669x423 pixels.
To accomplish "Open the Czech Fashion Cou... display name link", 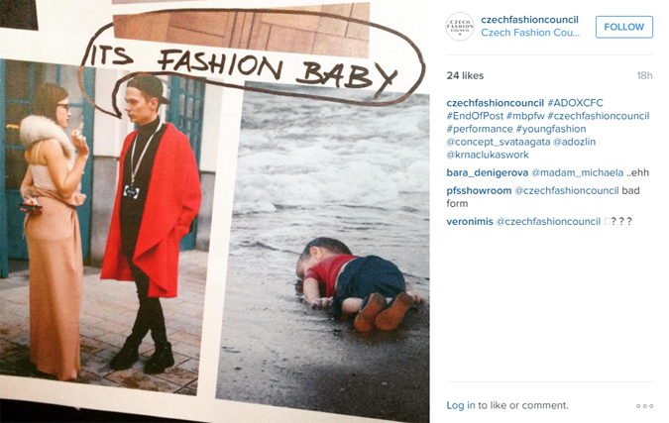I will click(530, 33).
